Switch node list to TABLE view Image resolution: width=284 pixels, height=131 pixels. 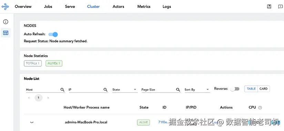(x=251, y=89)
